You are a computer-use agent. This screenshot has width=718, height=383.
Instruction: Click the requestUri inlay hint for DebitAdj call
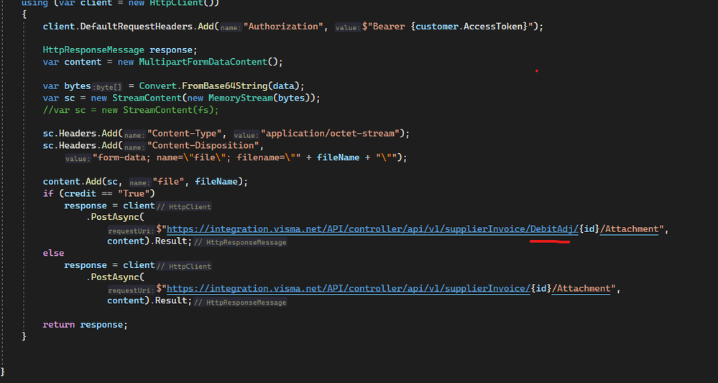tap(131, 230)
